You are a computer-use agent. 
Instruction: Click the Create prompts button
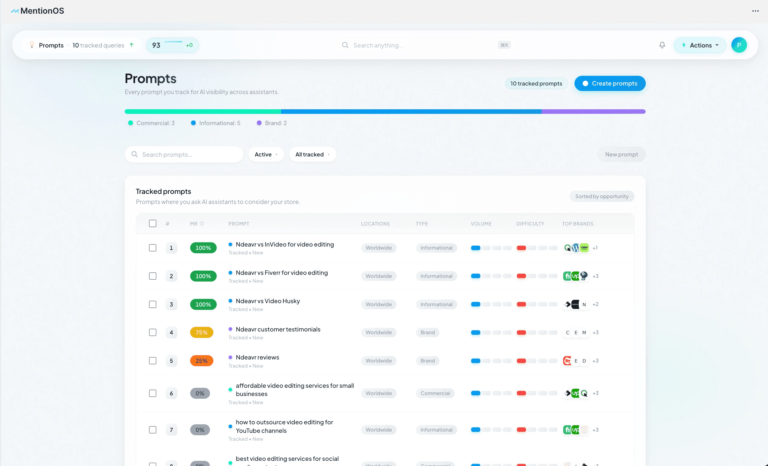(x=610, y=83)
